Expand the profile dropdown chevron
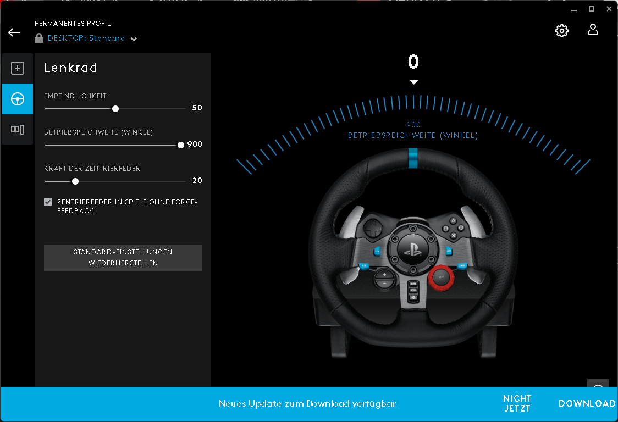618x422 pixels. pos(134,39)
